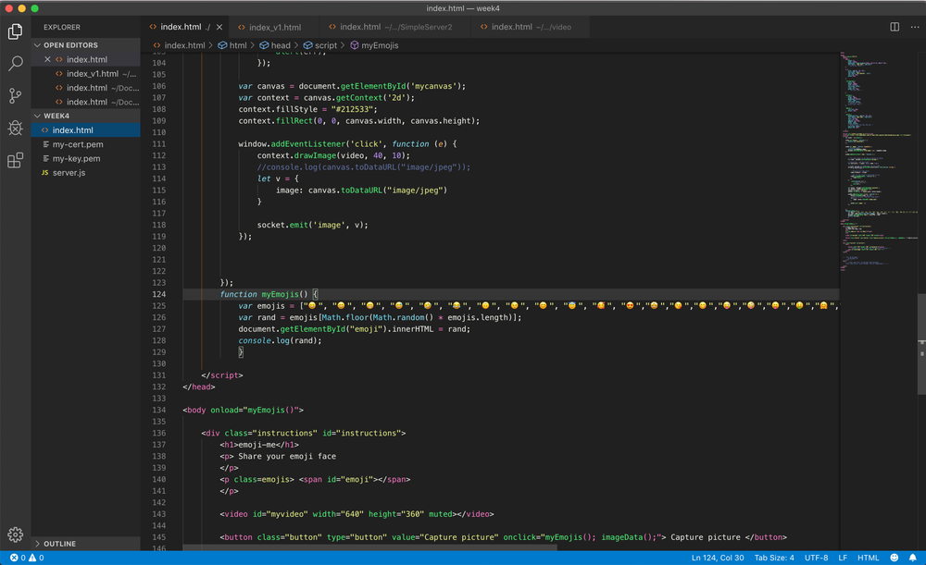The width and height of the screenshot is (926, 565).
Task: Click the HTML language mode button
Action: click(x=868, y=558)
